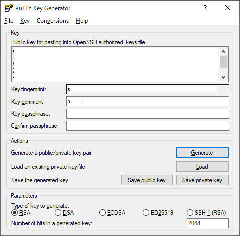240x236 pixels.
Task: Click the Generate button
Action: click(x=202, y=153)
